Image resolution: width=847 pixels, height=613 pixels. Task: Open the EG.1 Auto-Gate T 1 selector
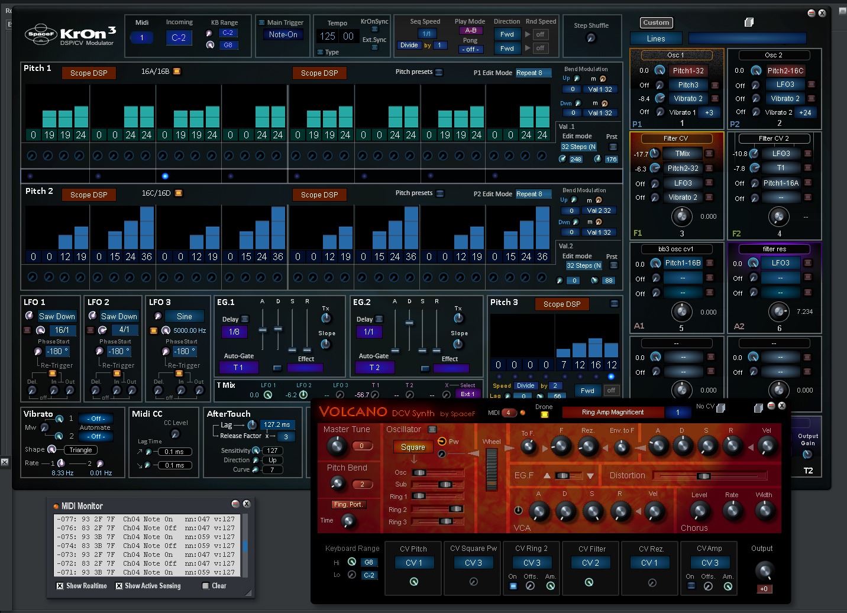[x=239, y=368]
